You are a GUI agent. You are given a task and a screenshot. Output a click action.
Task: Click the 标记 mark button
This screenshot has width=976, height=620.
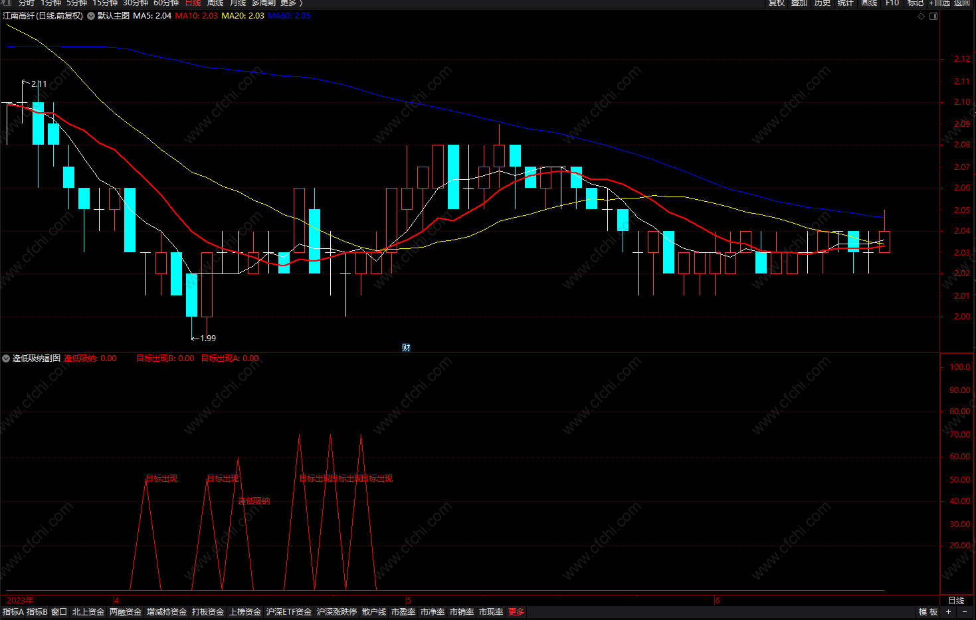coord(916,3)
